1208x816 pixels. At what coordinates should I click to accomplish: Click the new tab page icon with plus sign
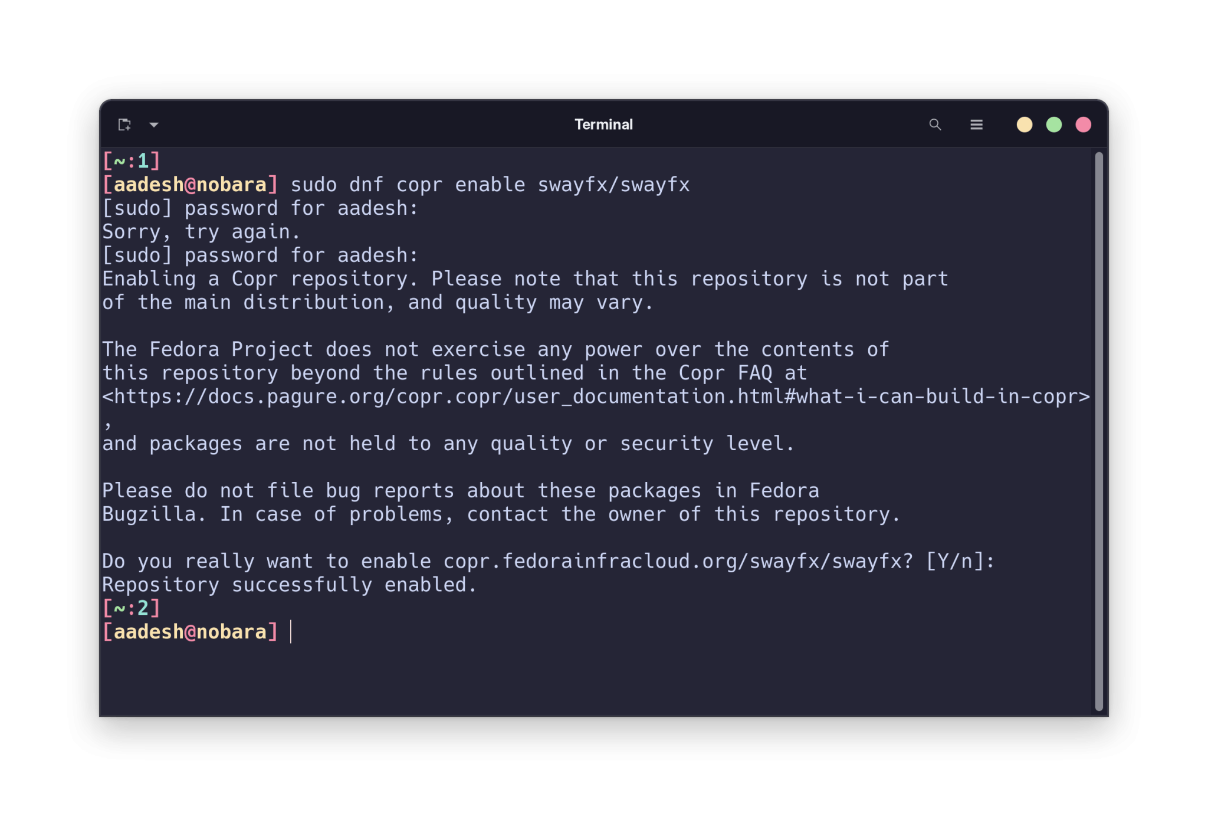pyautogui.click(x=124, y=124)
